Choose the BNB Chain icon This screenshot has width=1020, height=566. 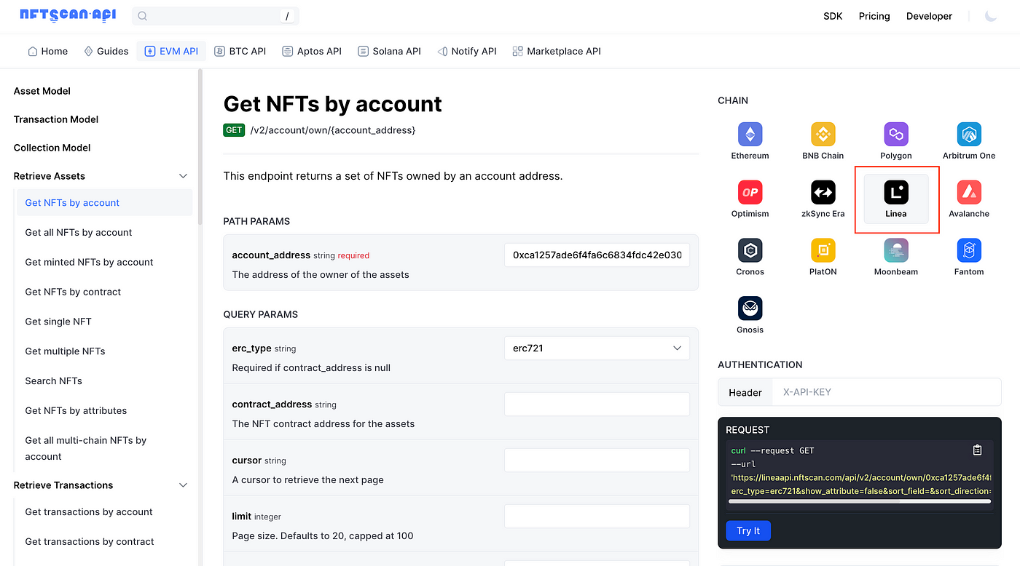click(x=823, y=135)
